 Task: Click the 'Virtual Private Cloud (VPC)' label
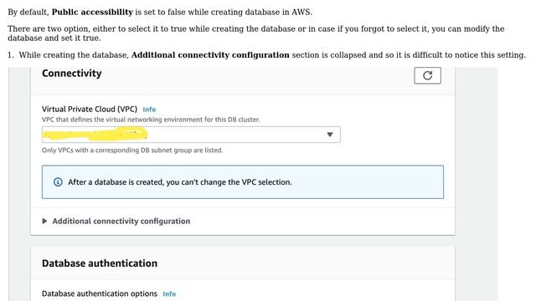pos(90,110)
